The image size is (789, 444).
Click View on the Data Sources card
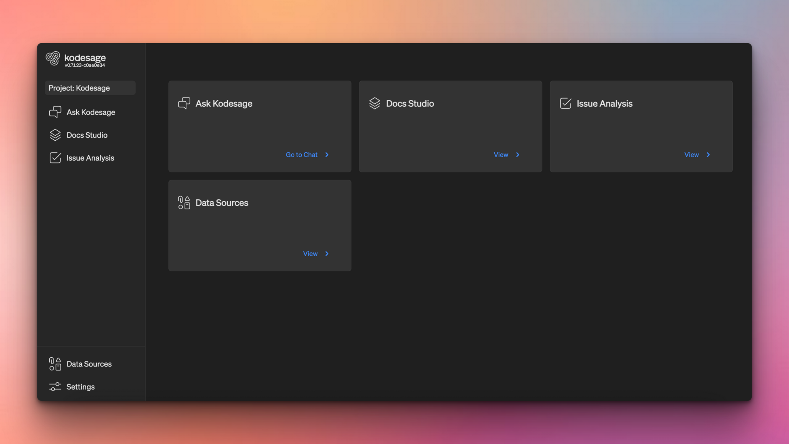310,254
